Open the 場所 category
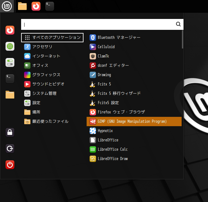Screen dimensions: 208x202 pyautogui.click(x=52, y=112)
